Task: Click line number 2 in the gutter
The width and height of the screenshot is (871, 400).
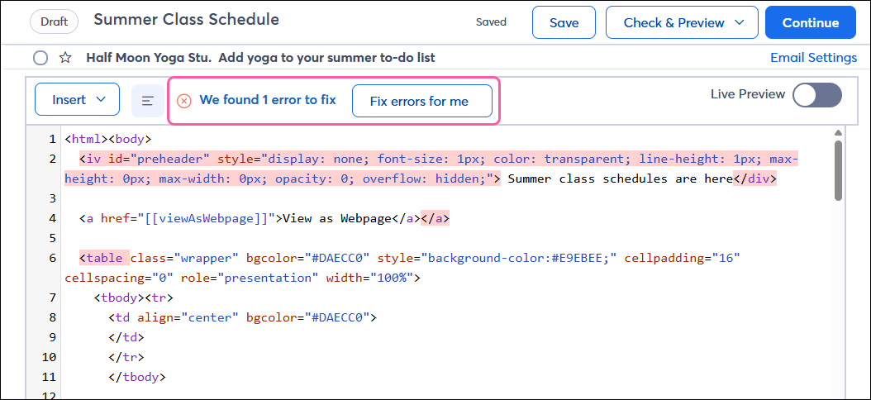Action: tap(52, 159)
